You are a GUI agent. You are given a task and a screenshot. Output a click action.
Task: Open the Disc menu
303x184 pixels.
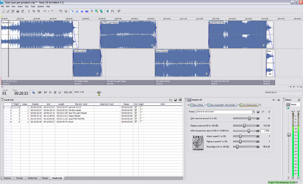(x=27, y=6)
